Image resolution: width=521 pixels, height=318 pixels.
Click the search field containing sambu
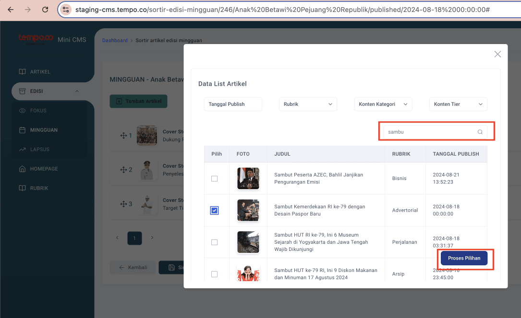pyautogui.click(x=435, y=132)
